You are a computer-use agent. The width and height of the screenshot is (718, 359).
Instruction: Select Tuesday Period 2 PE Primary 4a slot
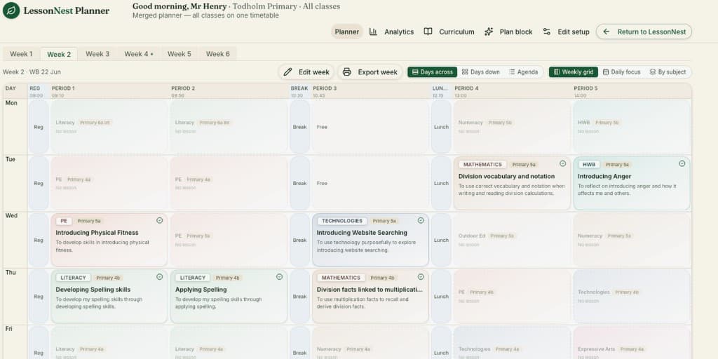(x=229, y=183)
